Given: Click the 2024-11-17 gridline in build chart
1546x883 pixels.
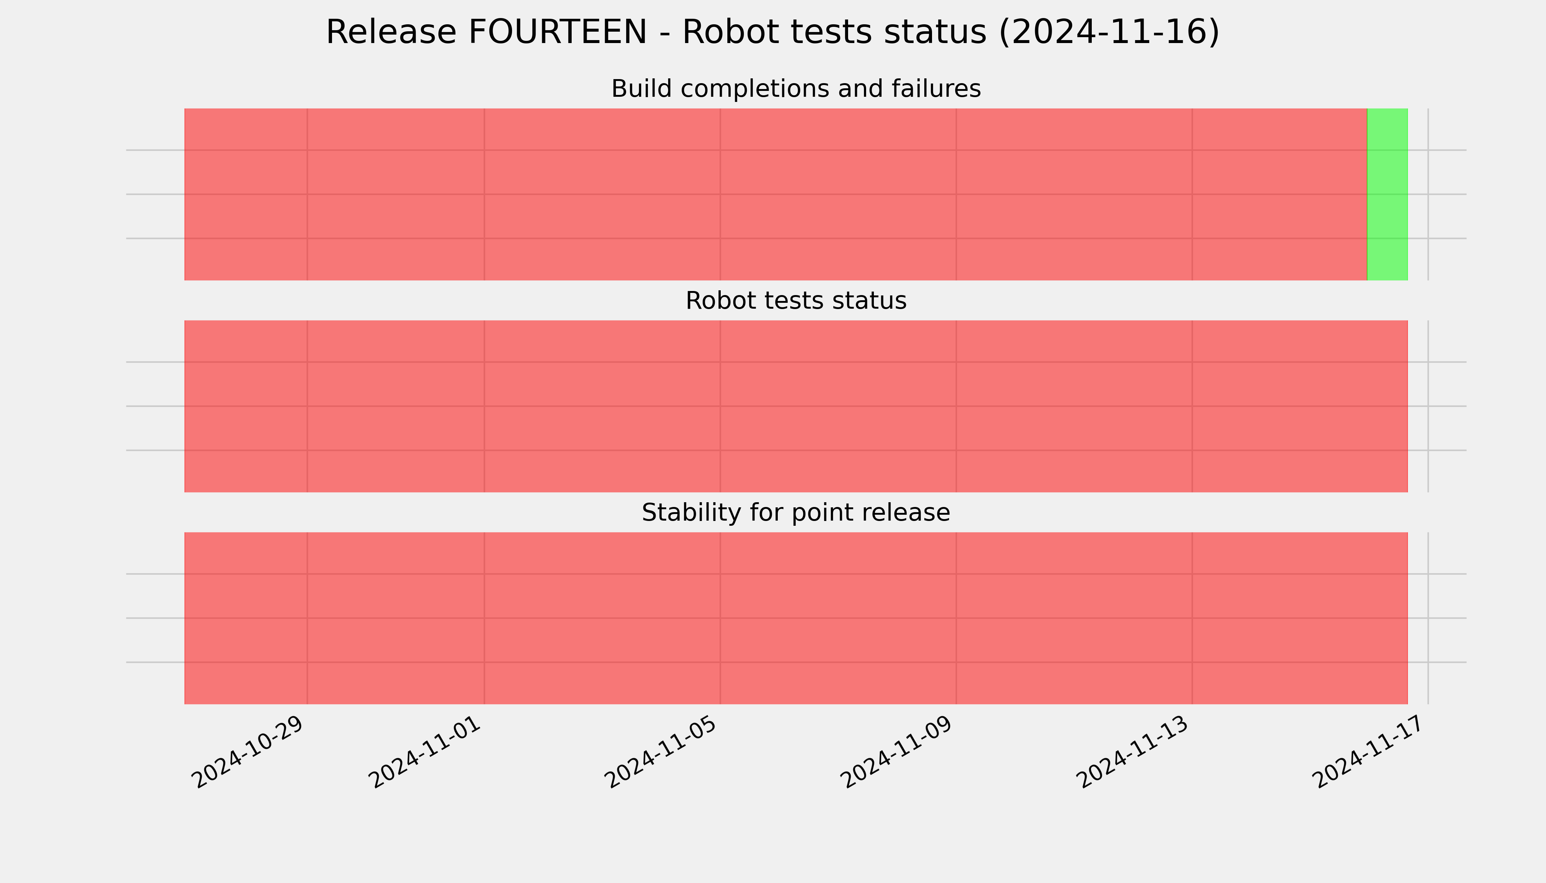Looking at the screenshot, I should tap(1428, 194).
